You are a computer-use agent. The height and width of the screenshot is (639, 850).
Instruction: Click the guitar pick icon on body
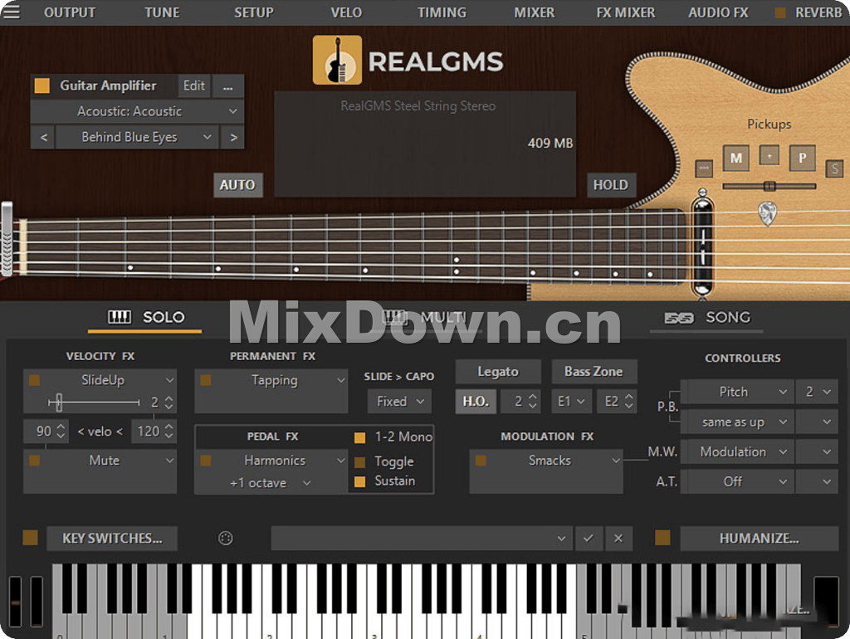(767, 213)
